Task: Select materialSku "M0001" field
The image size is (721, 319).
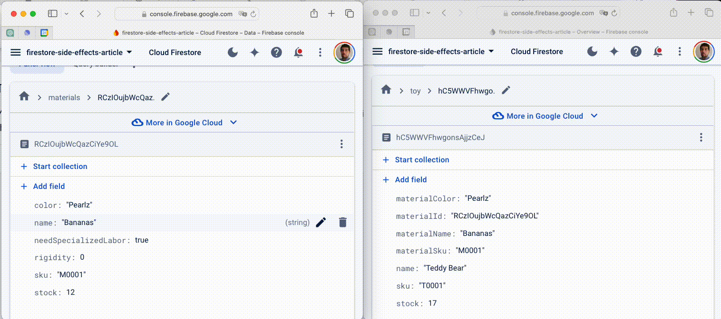Action: click(x=543, y=251)
